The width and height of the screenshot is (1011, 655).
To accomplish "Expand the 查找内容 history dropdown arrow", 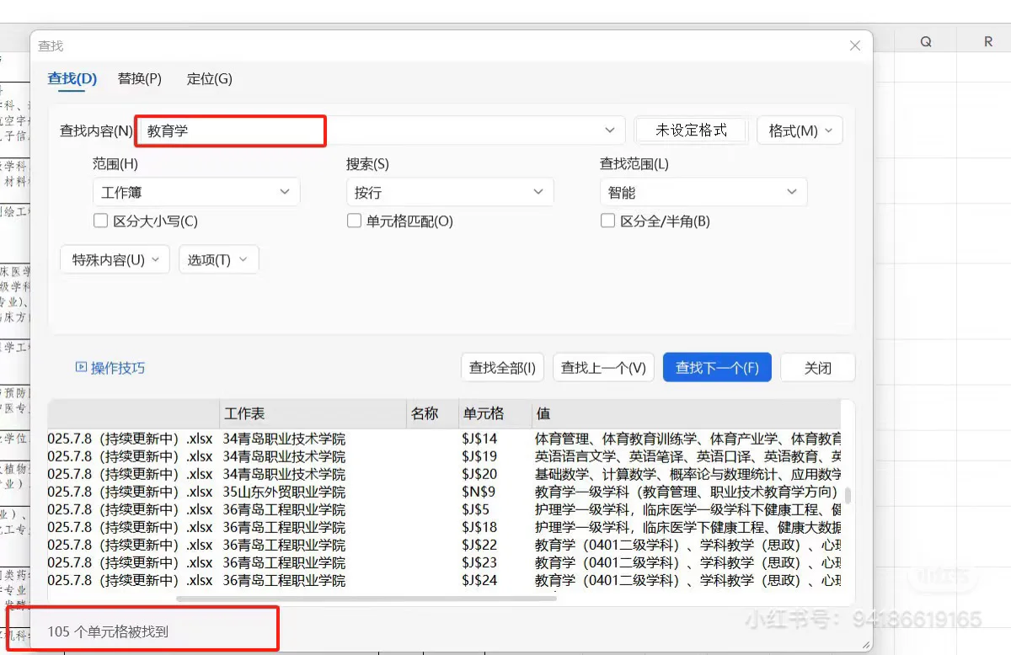I will pyautogui.click(x=610, y=130).
